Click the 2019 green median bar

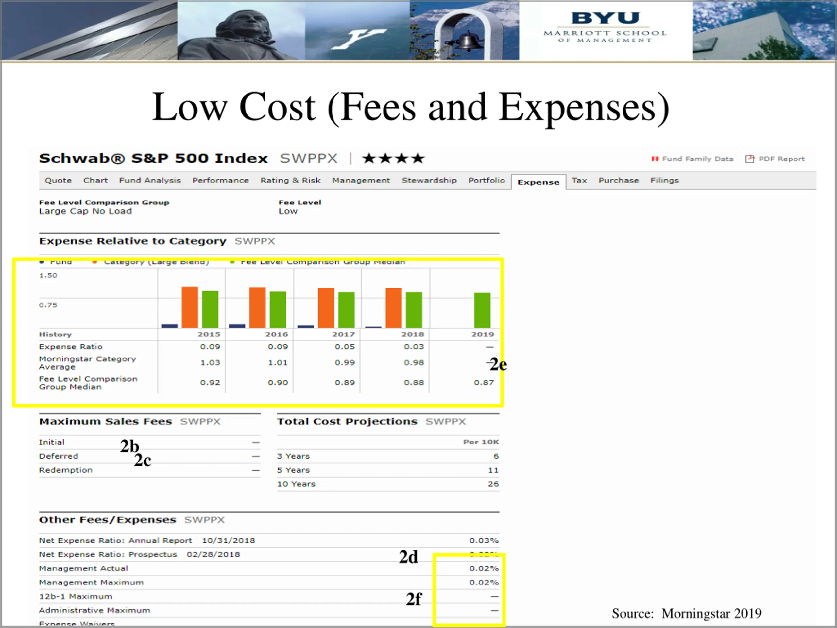(x=482, y=310)
